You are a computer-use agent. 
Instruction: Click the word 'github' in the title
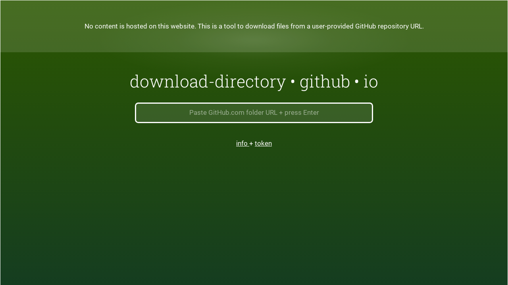[x=325, y=82]
